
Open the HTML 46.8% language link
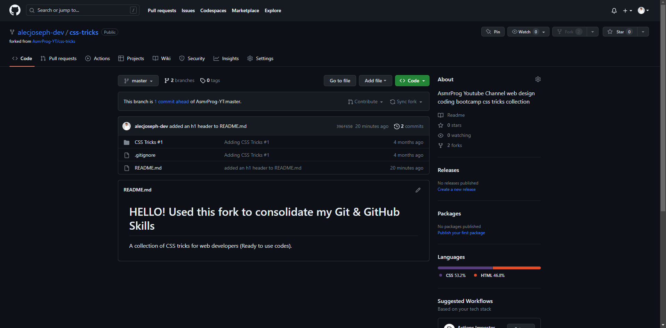pos(489,276)
